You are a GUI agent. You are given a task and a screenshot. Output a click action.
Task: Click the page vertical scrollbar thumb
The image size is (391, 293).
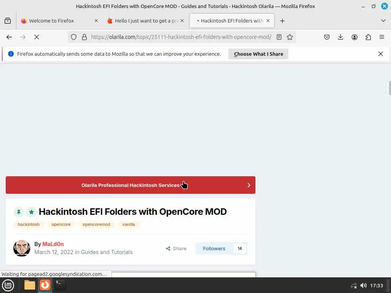click(x=389, y=88)
